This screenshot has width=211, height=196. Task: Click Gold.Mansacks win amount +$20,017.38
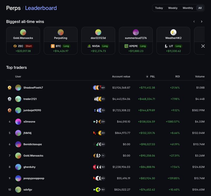pos(23,51)
